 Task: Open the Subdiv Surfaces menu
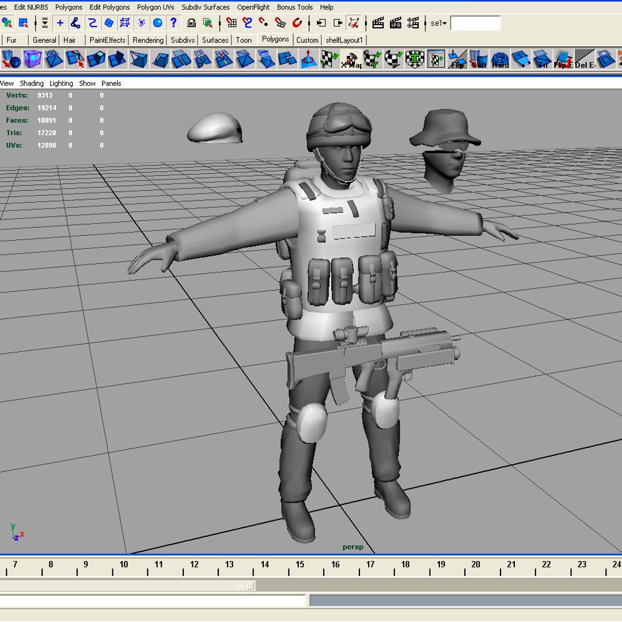click(206, 7)
